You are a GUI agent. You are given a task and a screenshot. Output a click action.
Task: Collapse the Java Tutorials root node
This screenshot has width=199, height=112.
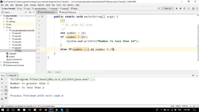coord(1,16)
